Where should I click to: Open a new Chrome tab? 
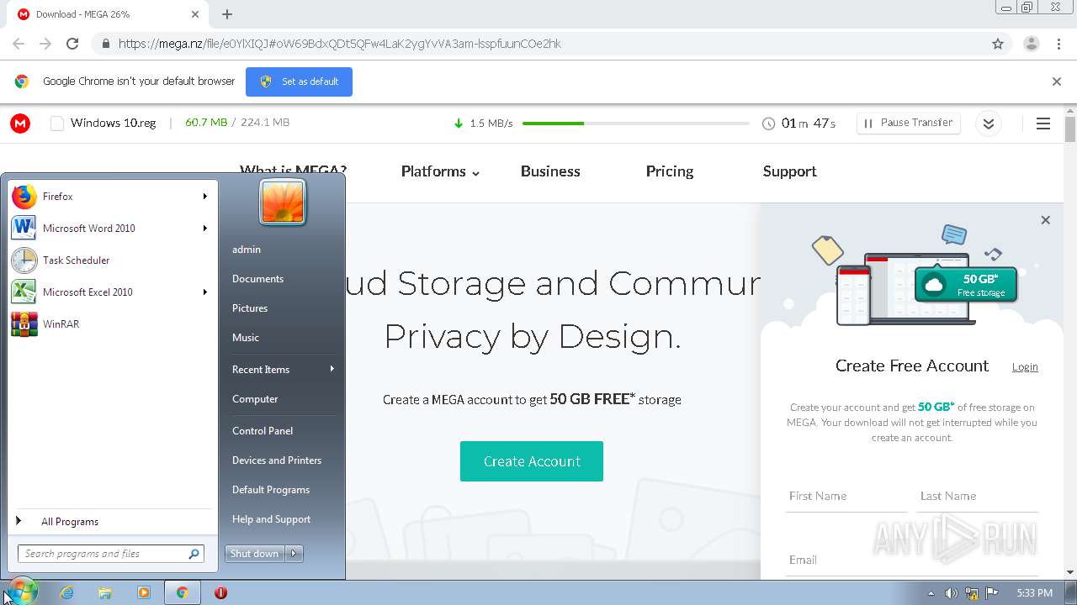click(x=227, y=14)
